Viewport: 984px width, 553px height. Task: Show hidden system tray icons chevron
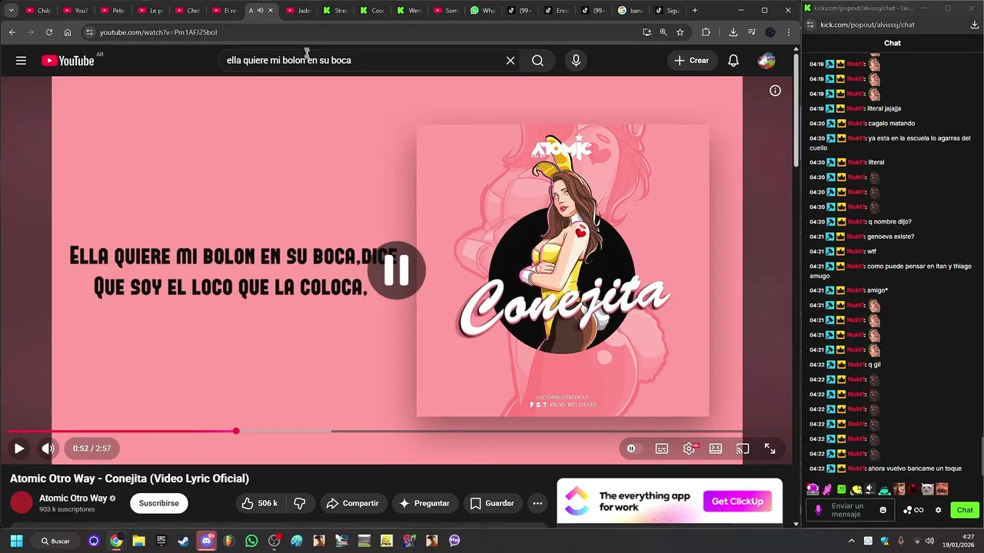click(x=851, y=541)
